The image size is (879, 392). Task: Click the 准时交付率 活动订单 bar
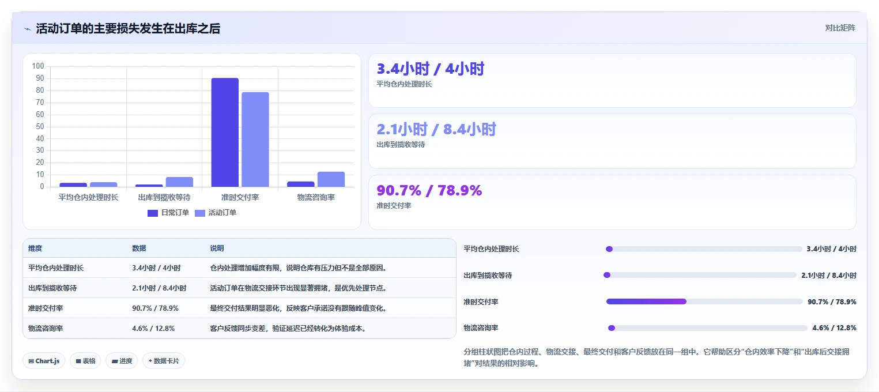click(x=255, y=140)
